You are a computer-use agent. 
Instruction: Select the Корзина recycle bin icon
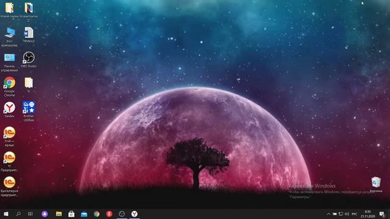376,185
